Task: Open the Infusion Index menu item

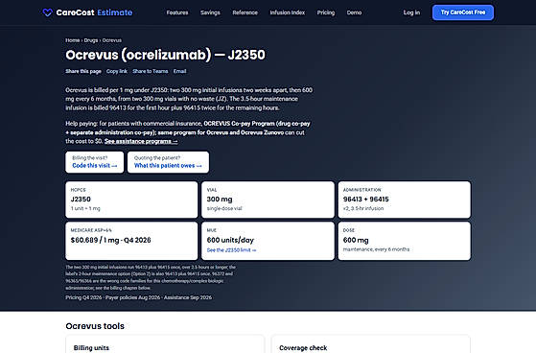Action: (287, 12)
